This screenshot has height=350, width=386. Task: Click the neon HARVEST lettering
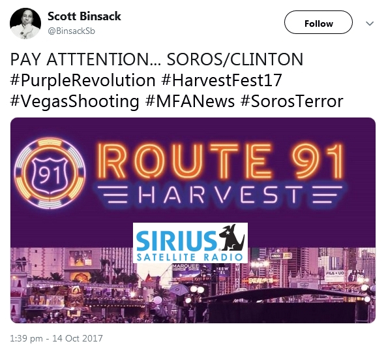coord(220,195)
